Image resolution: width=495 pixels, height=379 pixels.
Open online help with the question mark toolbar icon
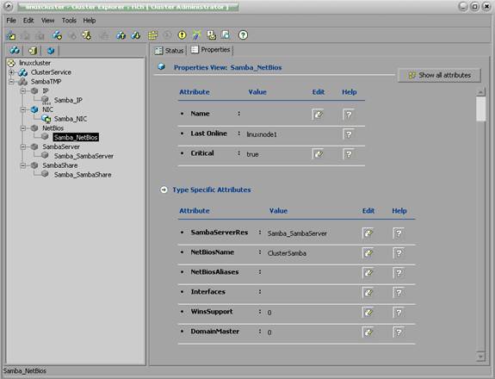[243, 35]
